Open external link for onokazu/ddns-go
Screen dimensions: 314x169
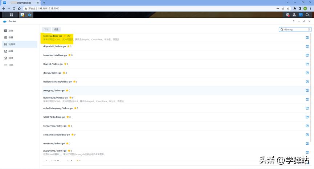(x=307, y=143)
